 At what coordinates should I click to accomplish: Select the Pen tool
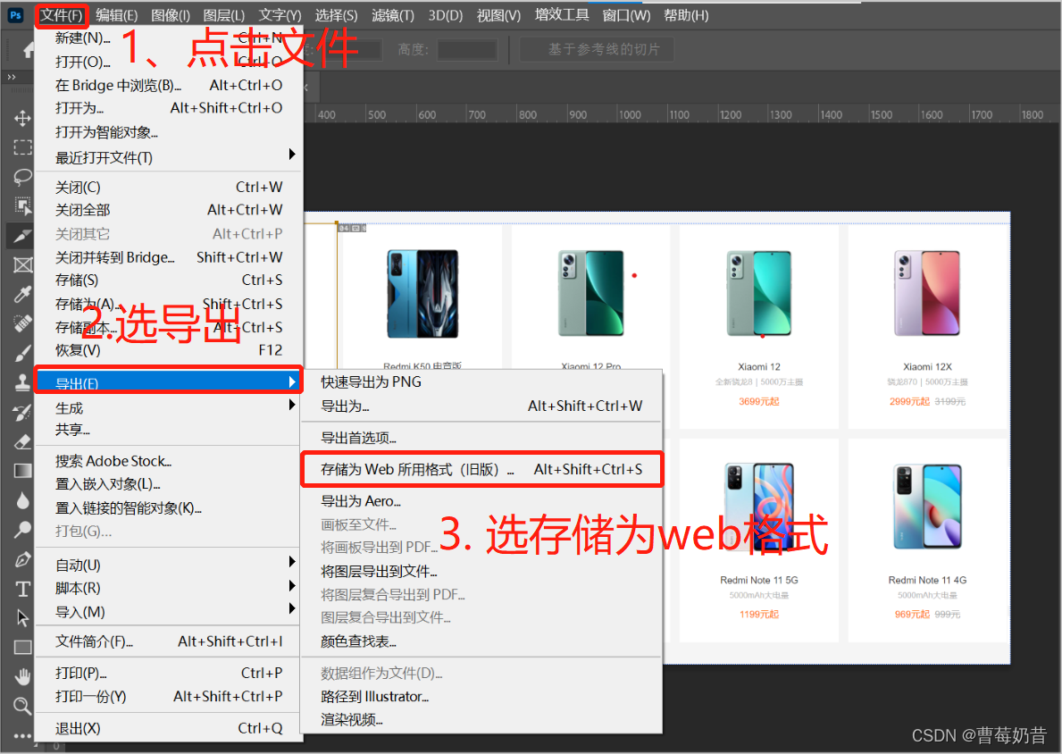pyautogui.click(x=22, y=559)
